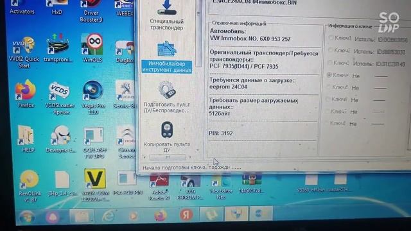The image size is (411, 231).
Task: Open Yandex browser from taskbar
Action: click(x=186, y=215)
